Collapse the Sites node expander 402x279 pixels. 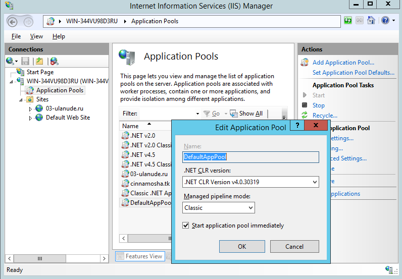click(x=21, y=100)
